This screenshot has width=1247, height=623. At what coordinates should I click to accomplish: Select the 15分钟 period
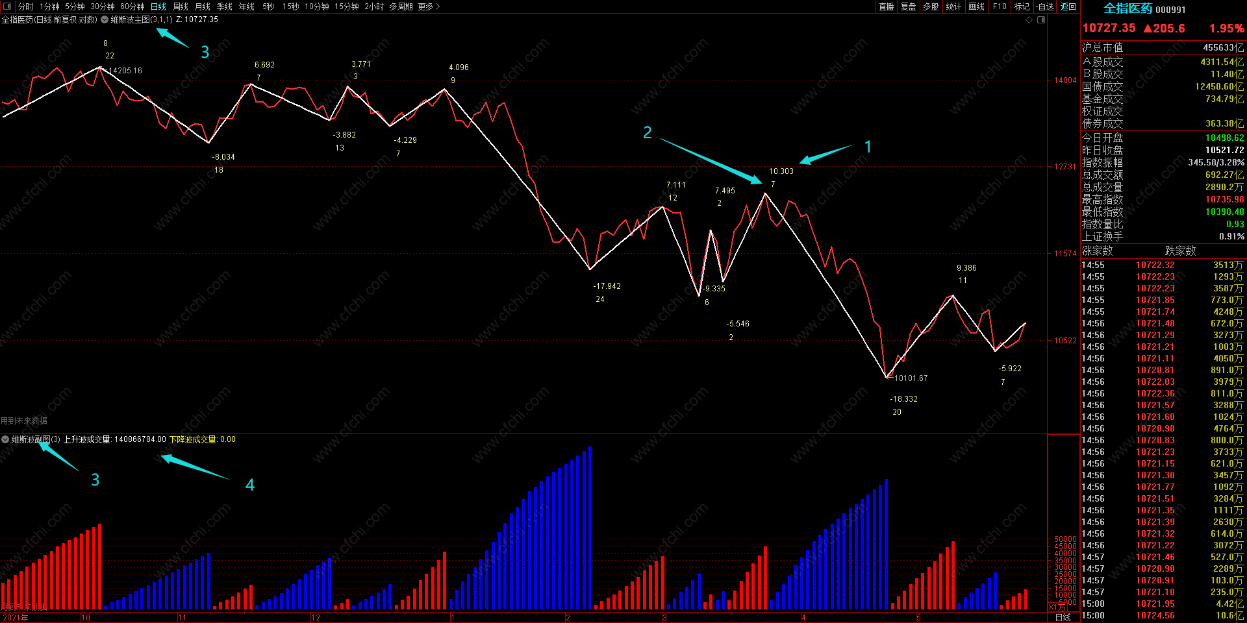coord(347,6)
